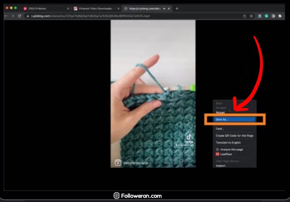Choose "Reload" from the context menu
The width and height of the screenshot is (290, 202).
pos(220,112)
